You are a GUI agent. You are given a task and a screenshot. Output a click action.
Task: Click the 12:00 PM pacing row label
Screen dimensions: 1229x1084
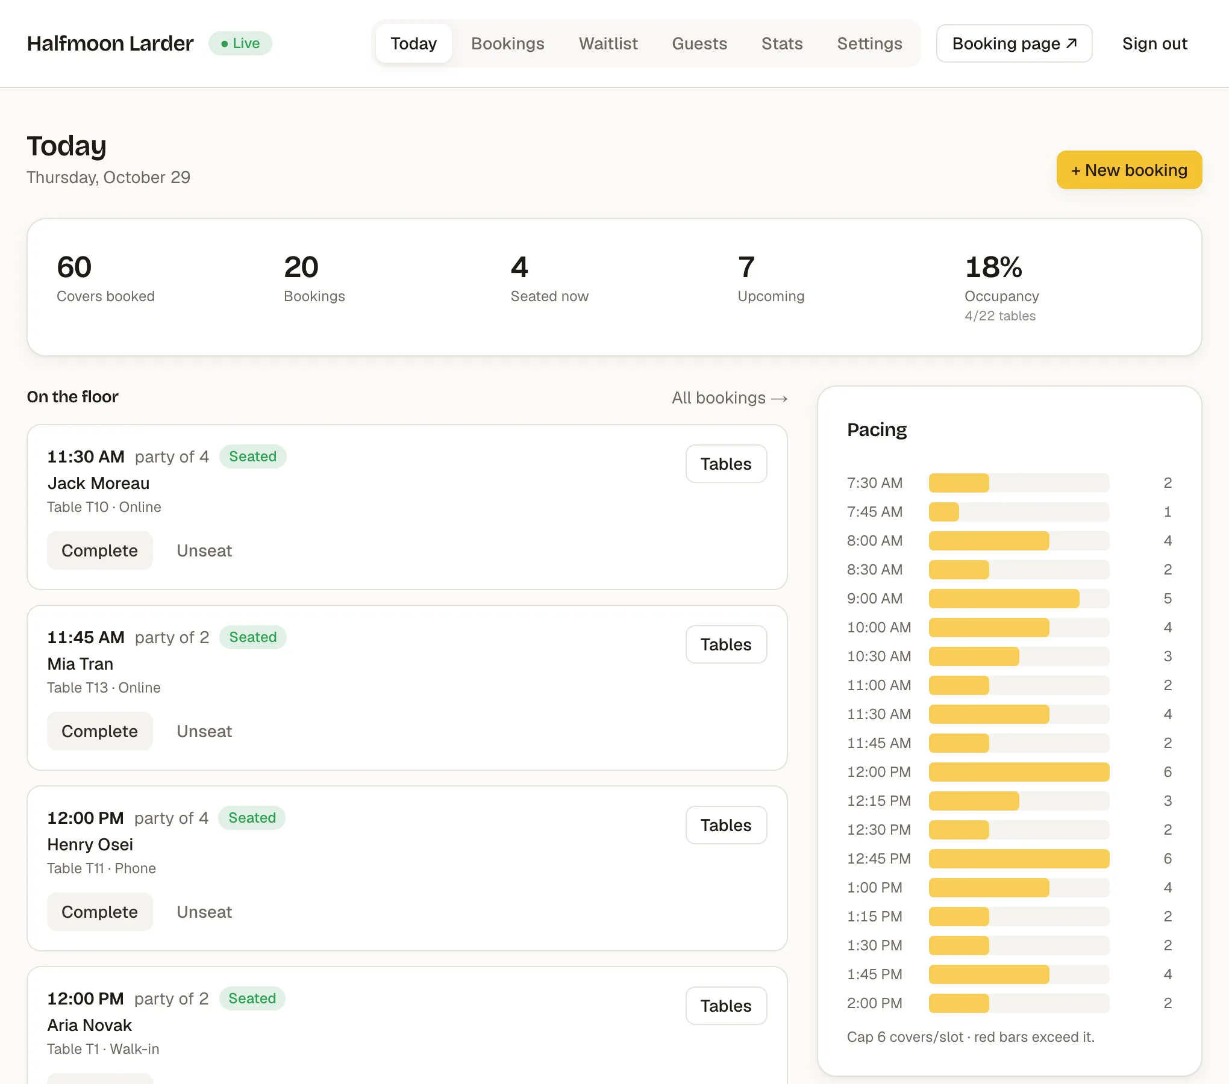click(879, 772)
